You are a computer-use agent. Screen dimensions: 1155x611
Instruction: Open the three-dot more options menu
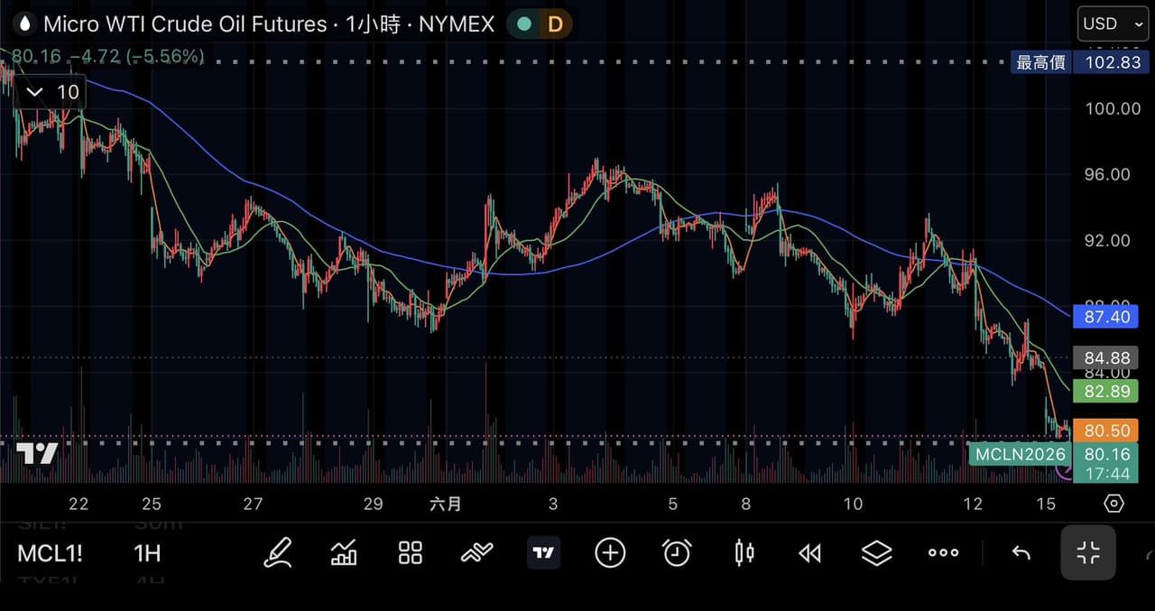(x=944, y=553)
